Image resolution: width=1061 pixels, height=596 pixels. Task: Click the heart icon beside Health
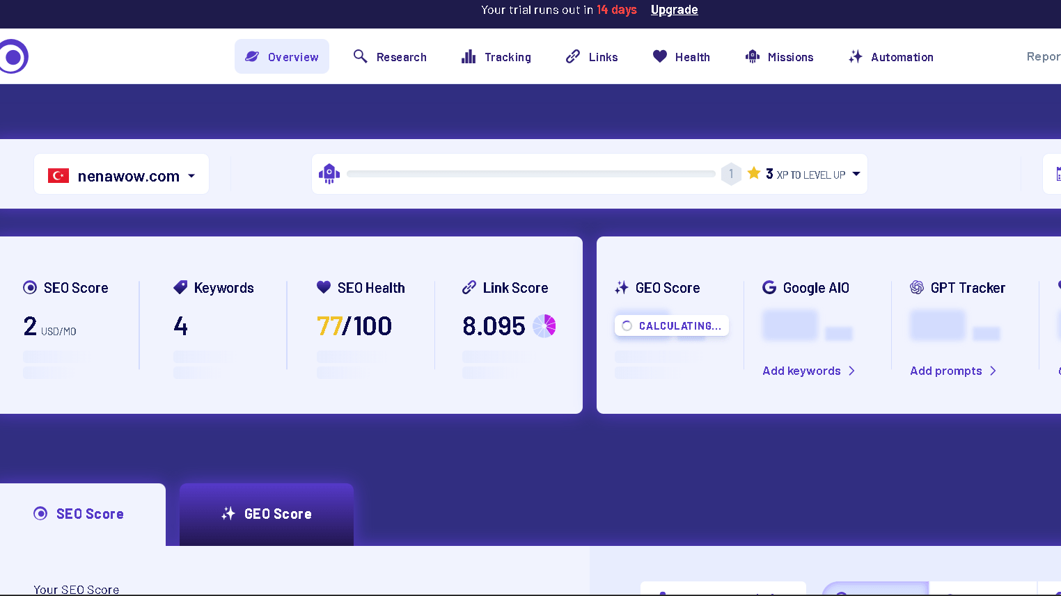pyautogui.click(x=660, y=56)
